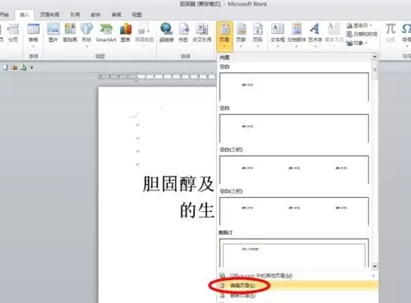Switch to the 开始 Home tab
Image resolution: width=411 pixels, height=303 pixels.
tap(4, 15)
